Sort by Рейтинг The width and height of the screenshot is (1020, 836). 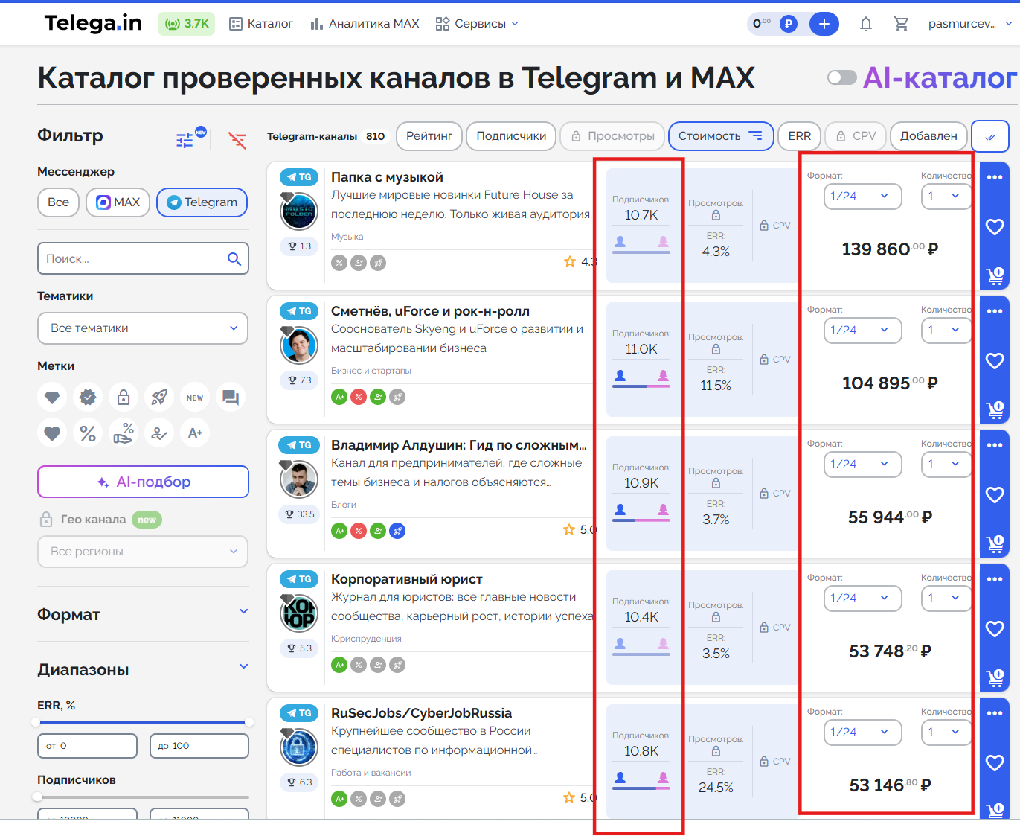pos(429,136)
